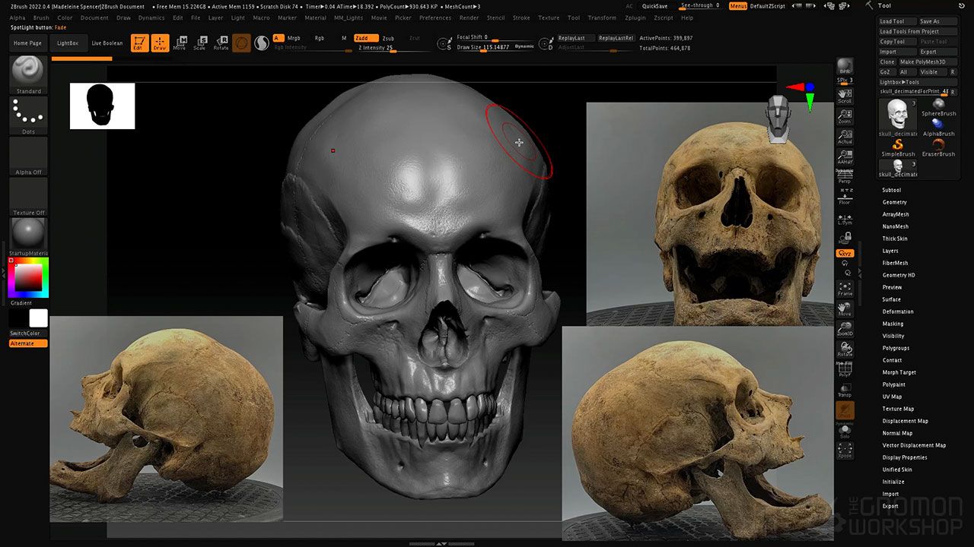Click the Frame view icon
This screenshot has width=974, height=547.
coord(845,289)
